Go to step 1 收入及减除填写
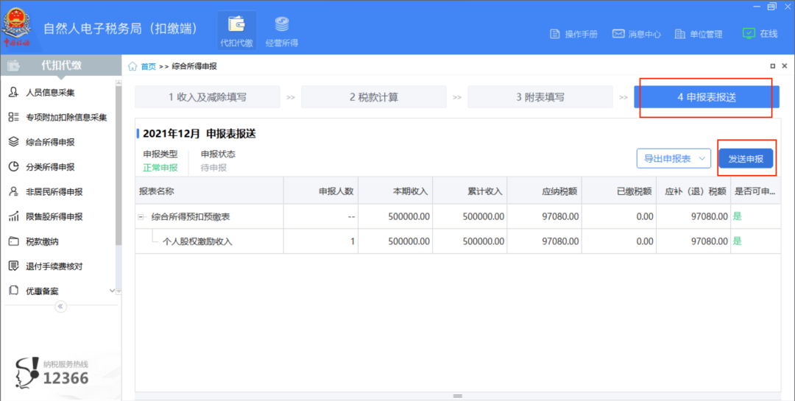This screenshot has width=795, height=401. coord(208,97)
